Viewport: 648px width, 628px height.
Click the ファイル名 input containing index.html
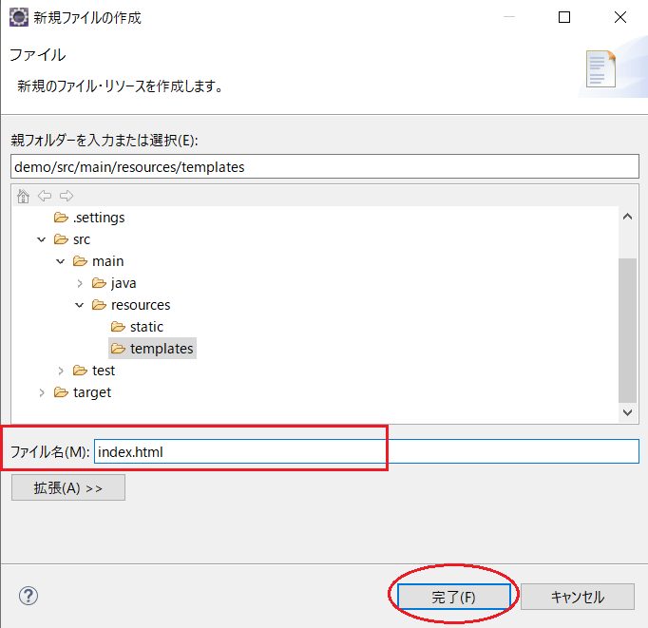(367, 451)
